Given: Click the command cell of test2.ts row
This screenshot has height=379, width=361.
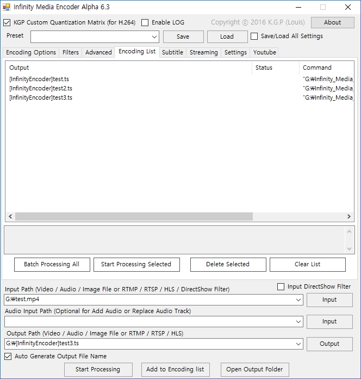Looking at the screenshot, I should 328,88.
